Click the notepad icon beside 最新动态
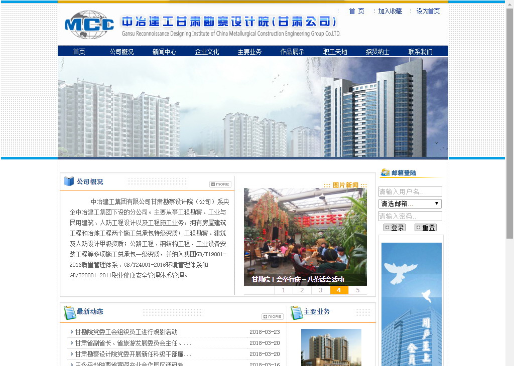This screenshot has height=366, width=514. (x=69, y=312)
